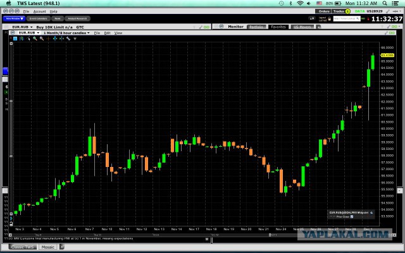Click the yellow 65.4300 price label
405x253 pixels.
(x=387, y=55)
